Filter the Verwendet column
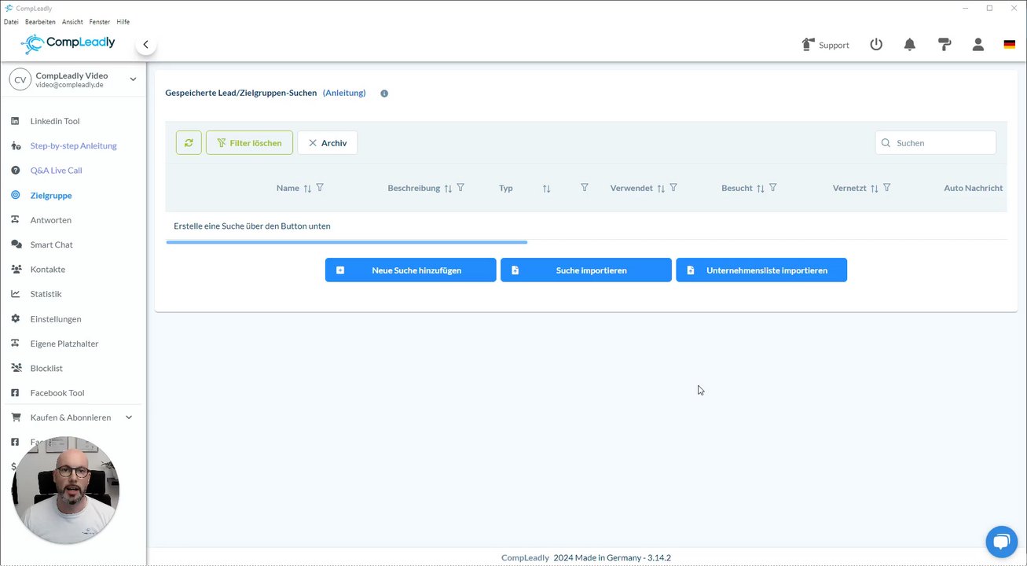1027x566 pixels. [673, 188]
